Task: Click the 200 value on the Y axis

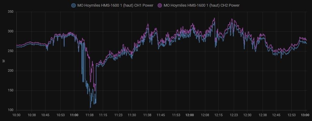Action: click(11, 71)
